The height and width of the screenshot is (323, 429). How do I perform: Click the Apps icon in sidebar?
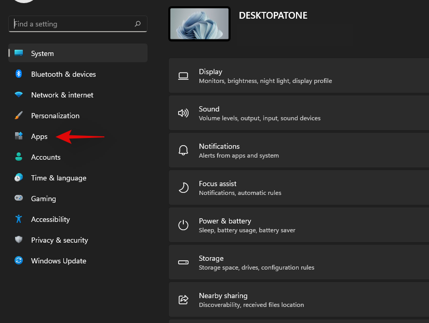(19, 136)
